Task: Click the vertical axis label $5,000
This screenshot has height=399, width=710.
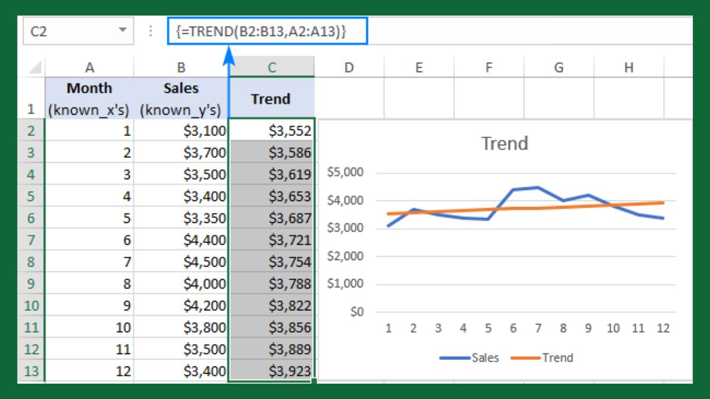Action: tap(344, 172)
